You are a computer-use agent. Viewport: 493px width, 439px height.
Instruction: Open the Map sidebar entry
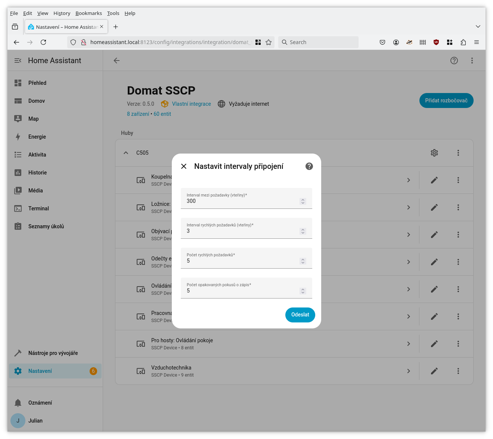pos(55,119)
